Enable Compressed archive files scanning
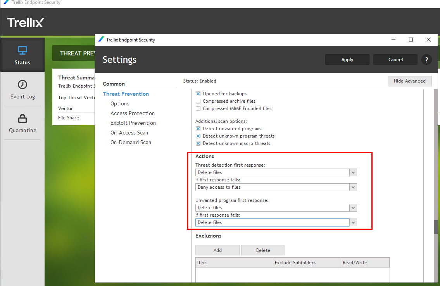This screenshot has height=286, width=440. click(x=198, y=101)
